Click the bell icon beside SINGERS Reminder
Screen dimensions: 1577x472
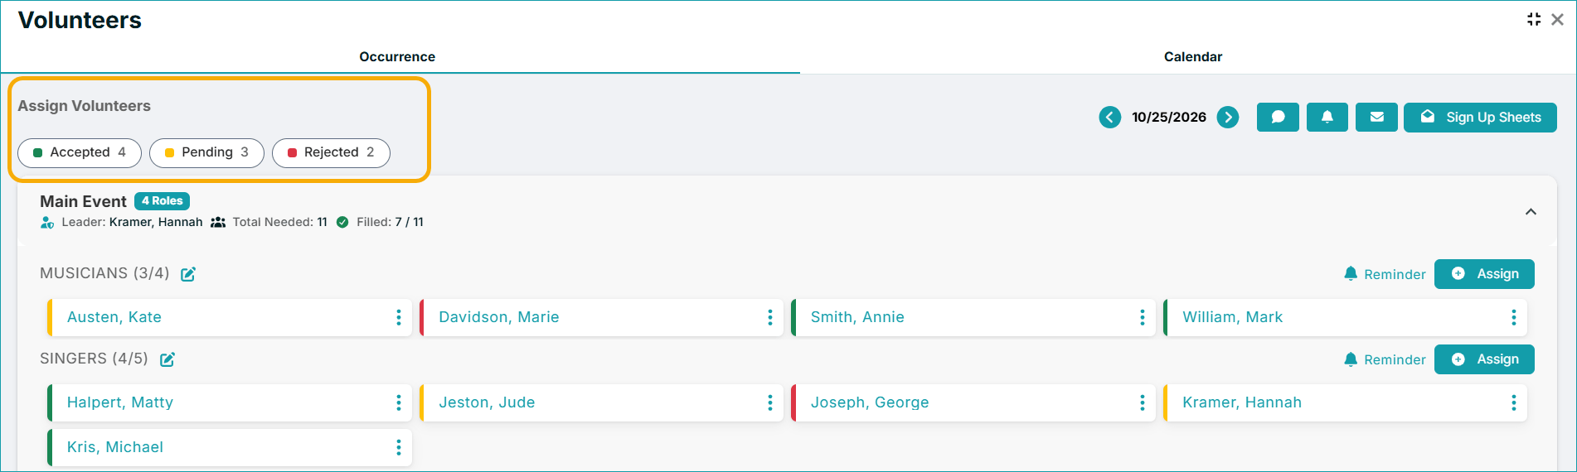coord(1351,359)
